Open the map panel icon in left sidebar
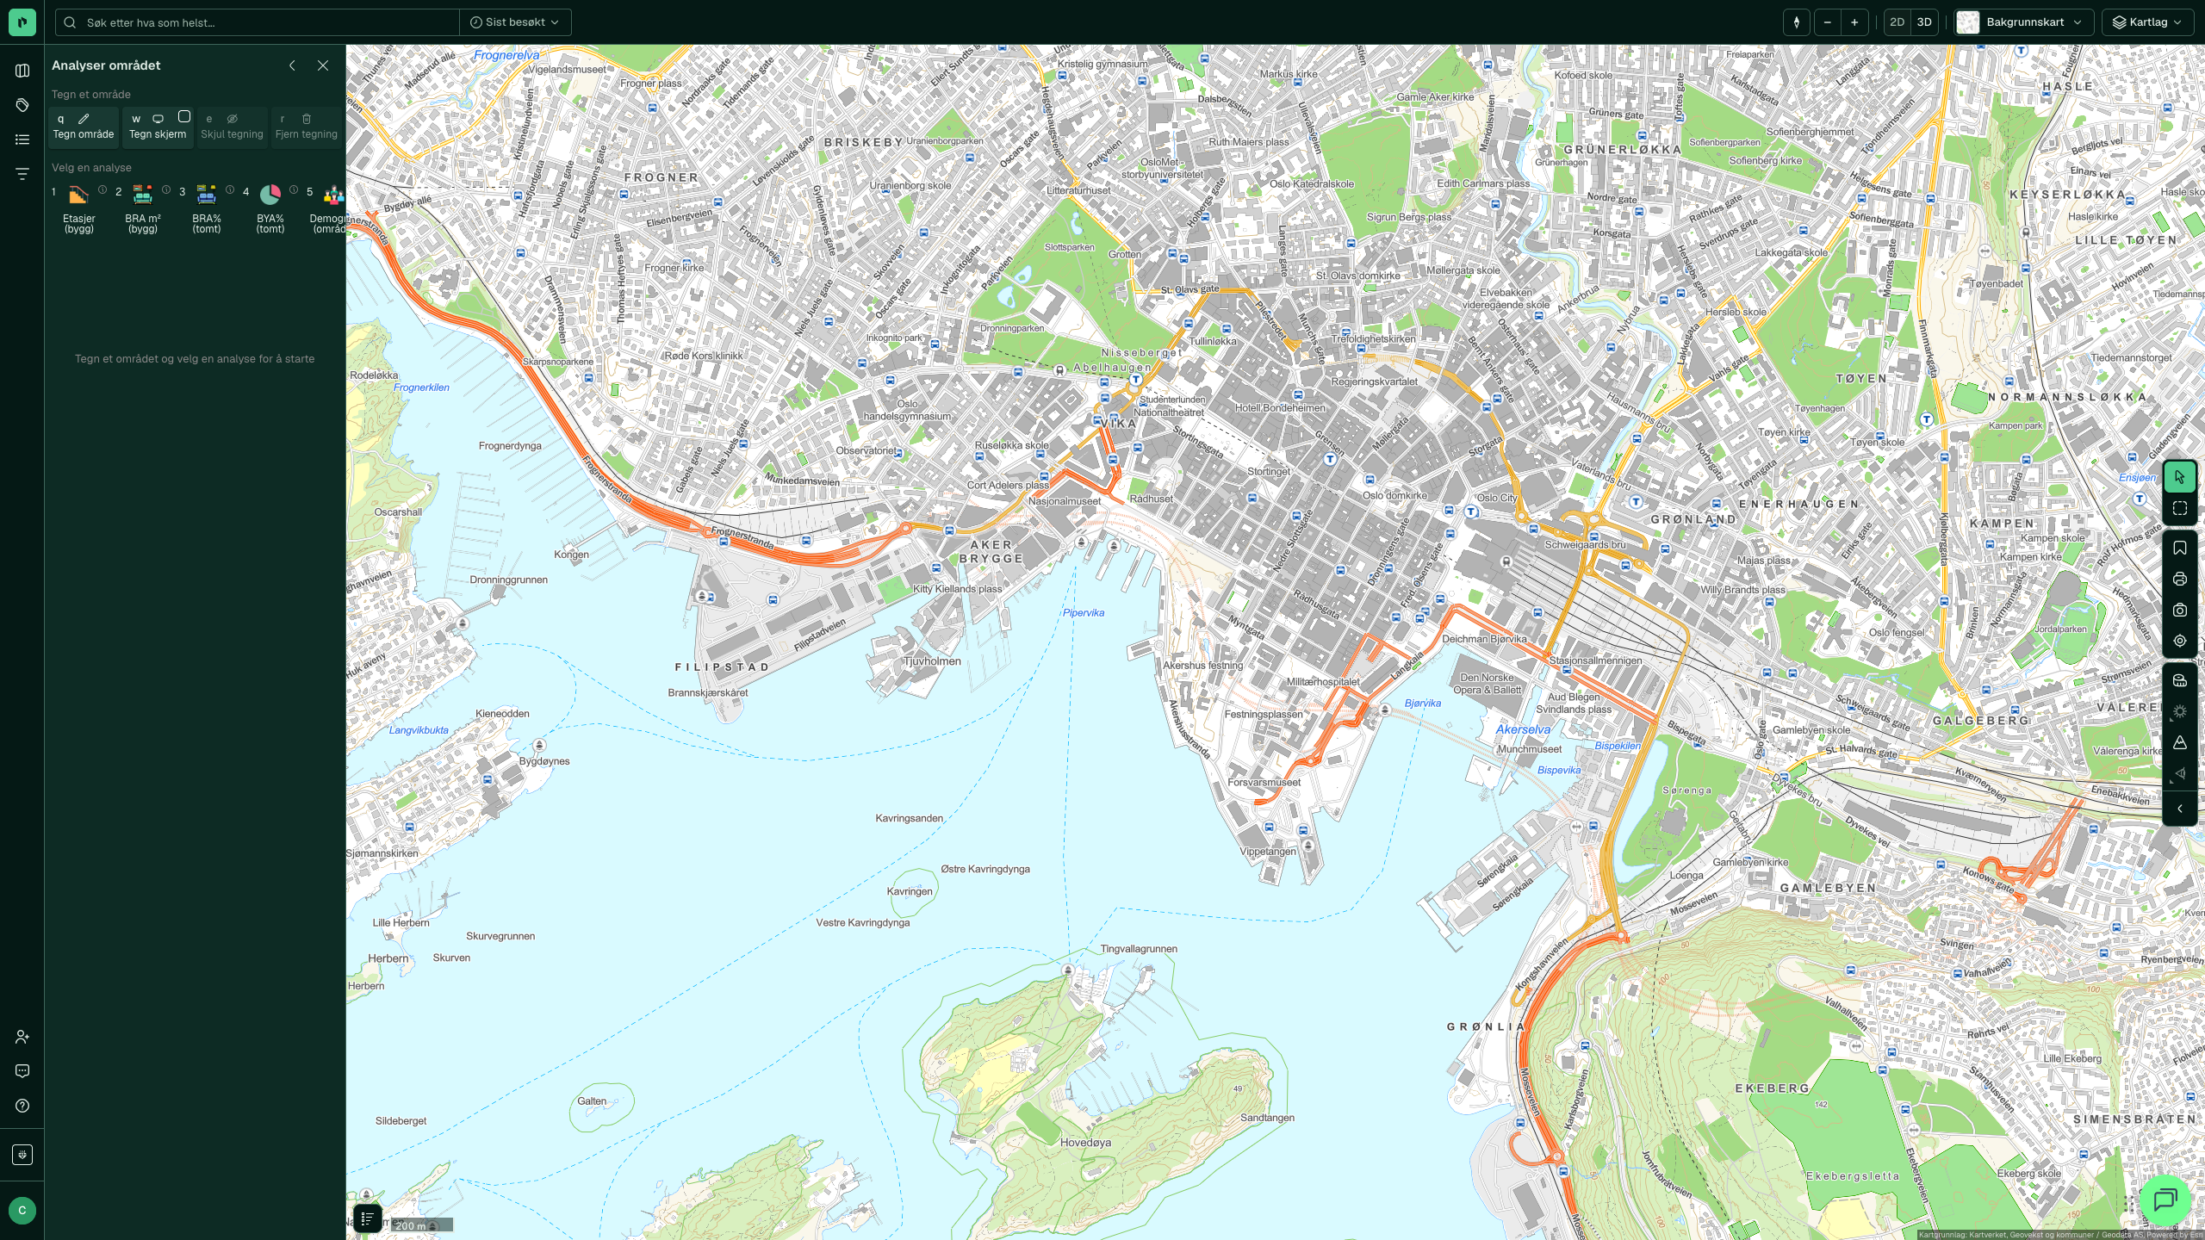 (22, 71)
